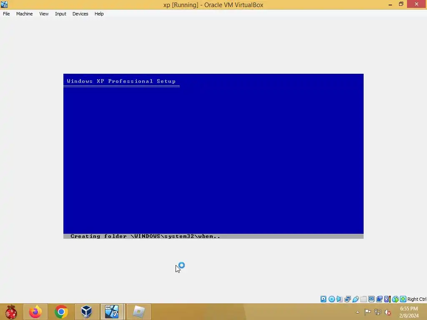This screenshot has height=320, width=427.
Task: Click the shared folders indicator icon
Action: 363,299
